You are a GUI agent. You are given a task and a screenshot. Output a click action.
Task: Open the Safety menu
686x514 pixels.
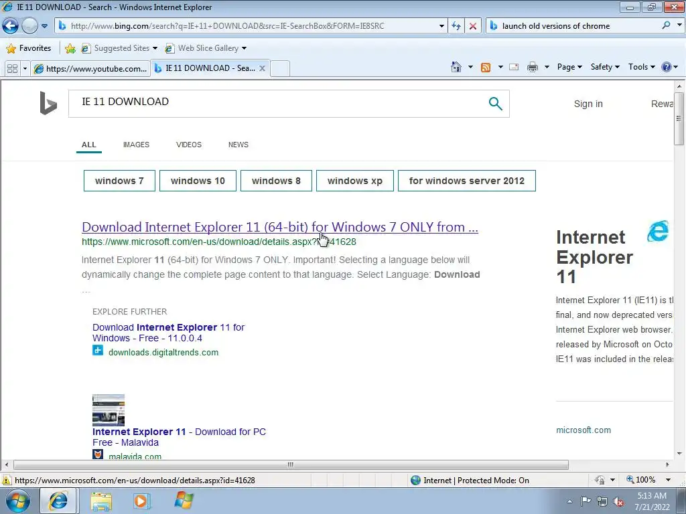point(605,67)
